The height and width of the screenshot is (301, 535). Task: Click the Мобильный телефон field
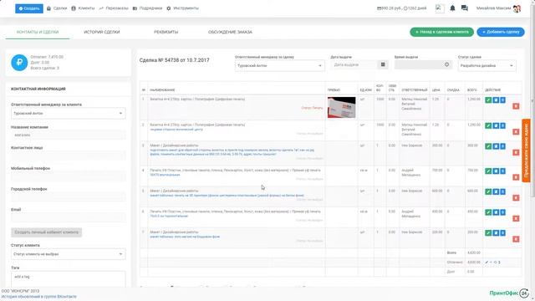69,176
